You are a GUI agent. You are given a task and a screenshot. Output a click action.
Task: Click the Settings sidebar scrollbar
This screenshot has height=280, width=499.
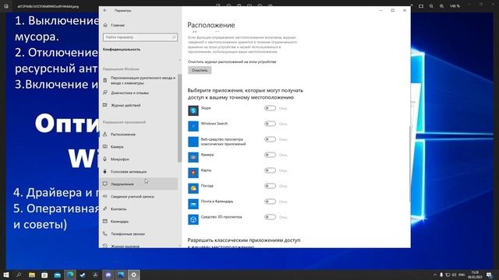[x=179, y=118]
